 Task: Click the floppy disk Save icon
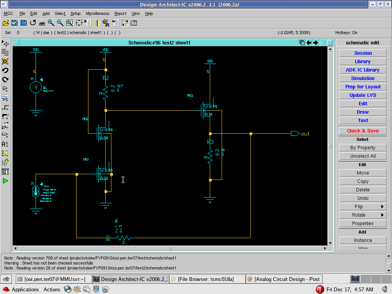pyautogui.click(x=24, y=23)
